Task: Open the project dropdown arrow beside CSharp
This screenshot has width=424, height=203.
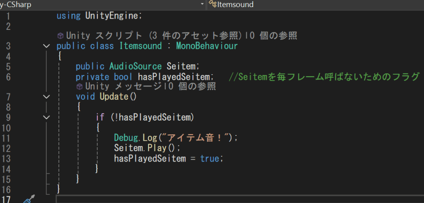Action: (202, 5)
